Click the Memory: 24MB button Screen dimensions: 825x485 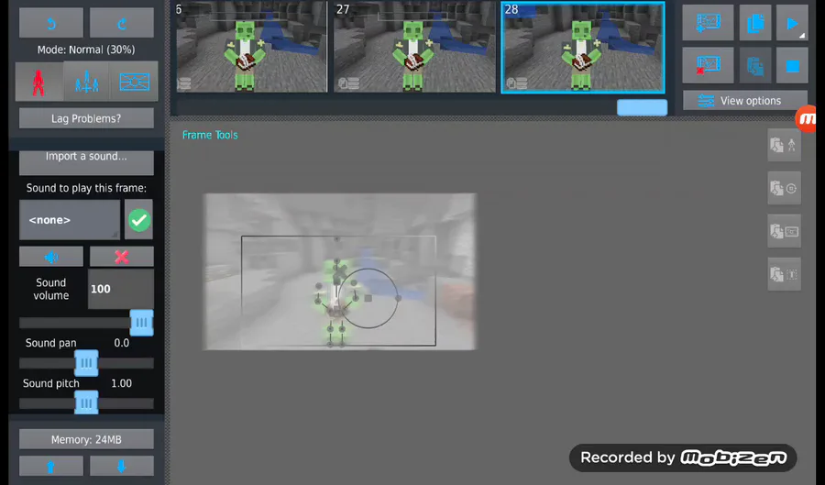[86, 439]
